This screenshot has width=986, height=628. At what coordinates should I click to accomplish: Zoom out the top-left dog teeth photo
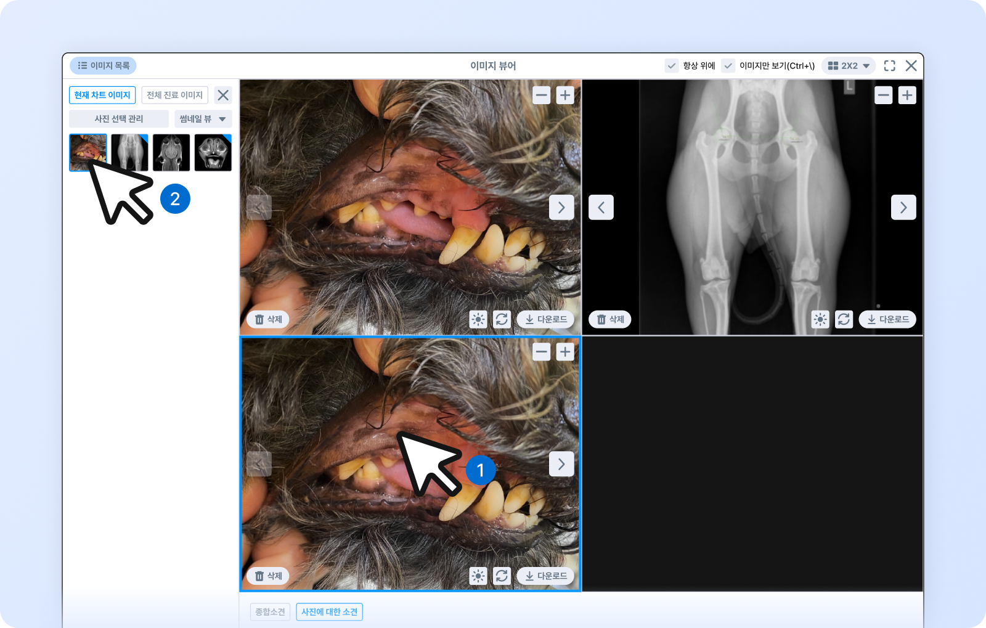click(x=541, y=95)
